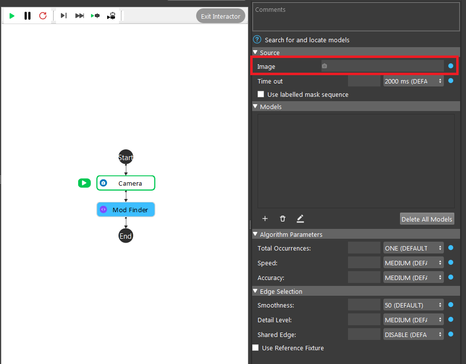Click the Accuracy value field
The image size is (466, 364).
364,278
